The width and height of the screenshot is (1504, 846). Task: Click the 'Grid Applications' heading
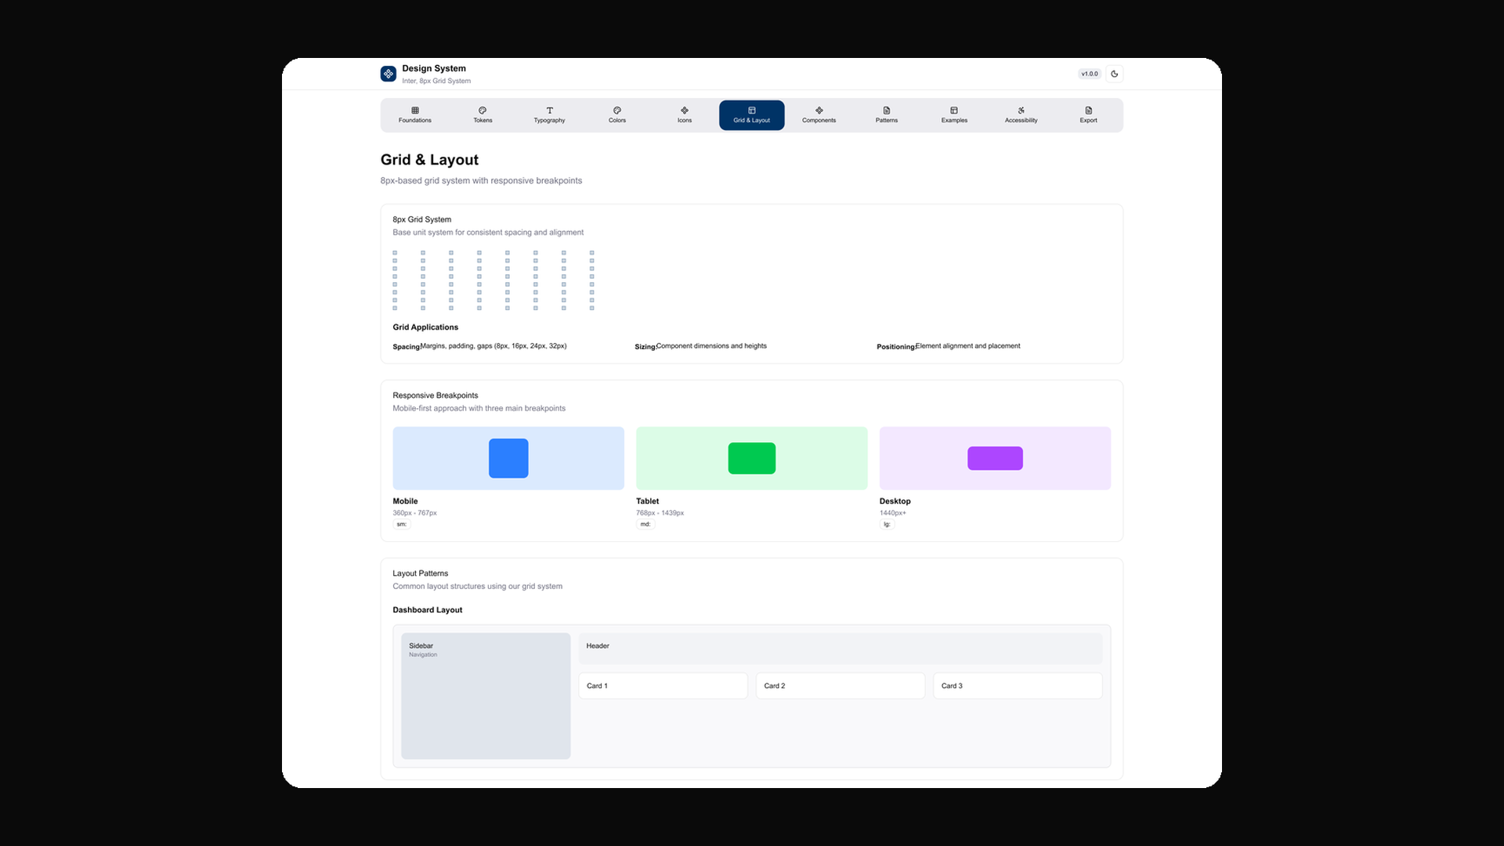(x=425, y=327)
